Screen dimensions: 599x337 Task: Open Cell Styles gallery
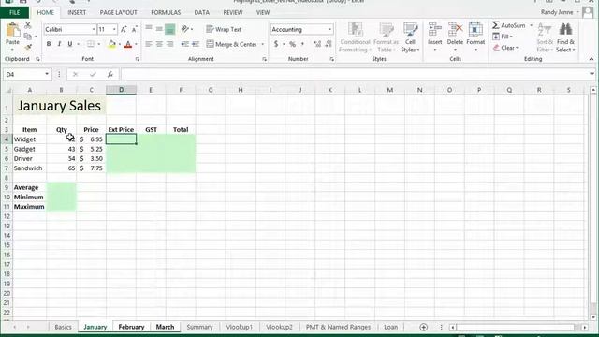410,37
